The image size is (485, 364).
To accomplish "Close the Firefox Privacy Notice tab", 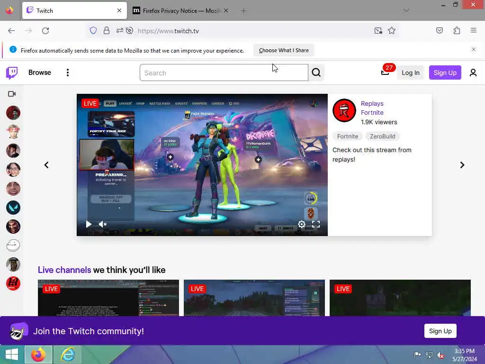I will coord(226,11).
